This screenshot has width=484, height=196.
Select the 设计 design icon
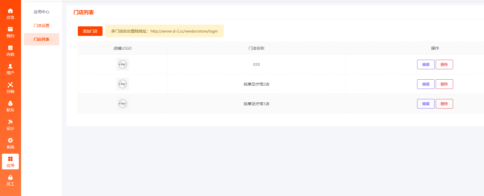tap(10, 122)
